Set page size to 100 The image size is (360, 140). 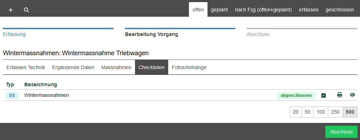320,112
